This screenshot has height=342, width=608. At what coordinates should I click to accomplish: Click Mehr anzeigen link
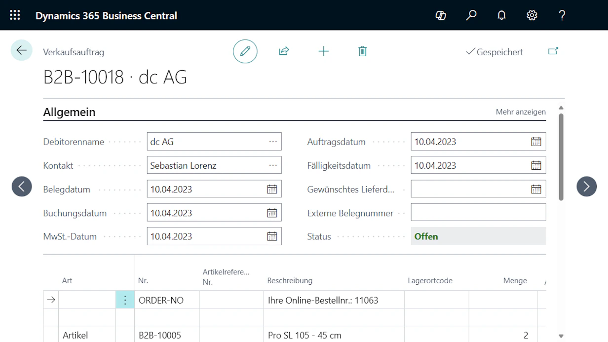click(x=521, y=112)
